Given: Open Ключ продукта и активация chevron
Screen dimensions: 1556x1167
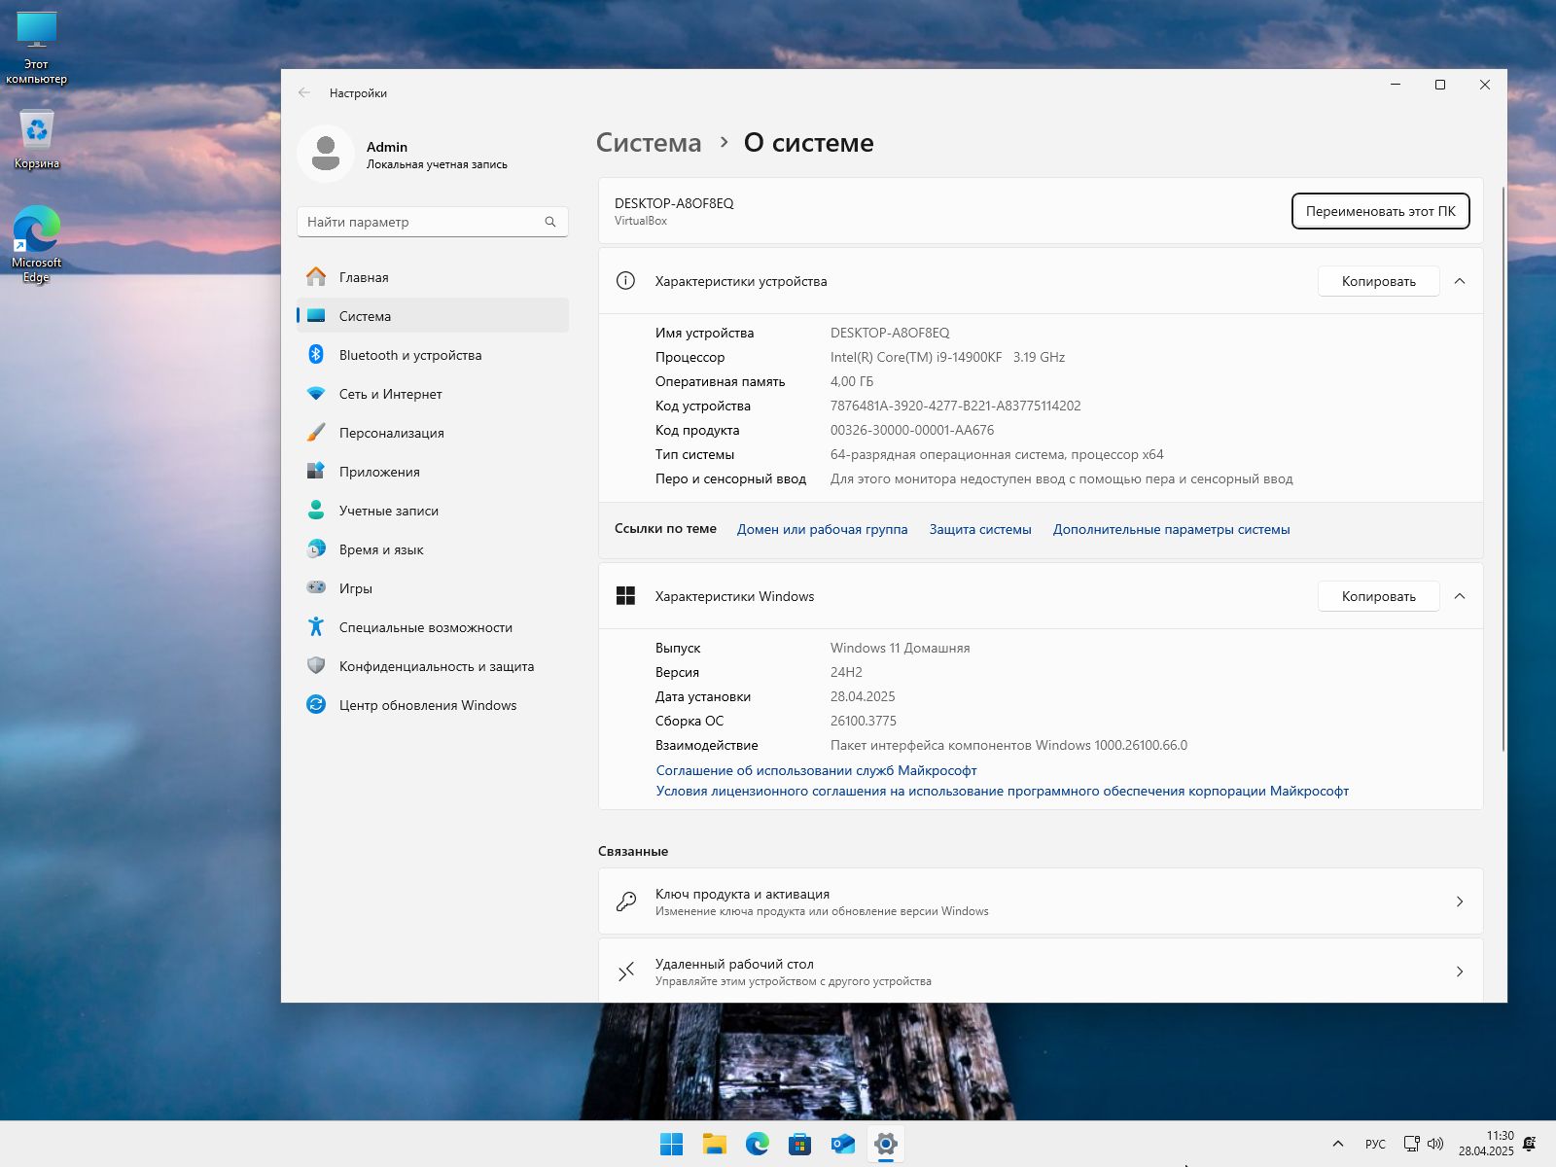Looking at the screenshot, I should (1460, 902).
